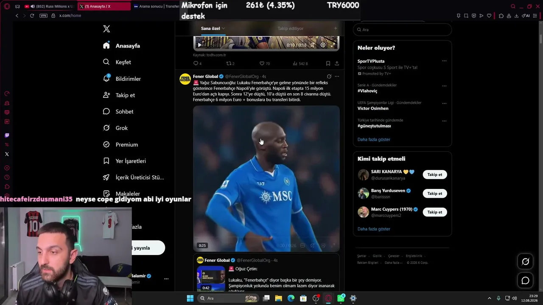The height and width of the screenshot is (305, 543).
Task: Toggle the VPN badge in address bar
Action: [43, 16]
